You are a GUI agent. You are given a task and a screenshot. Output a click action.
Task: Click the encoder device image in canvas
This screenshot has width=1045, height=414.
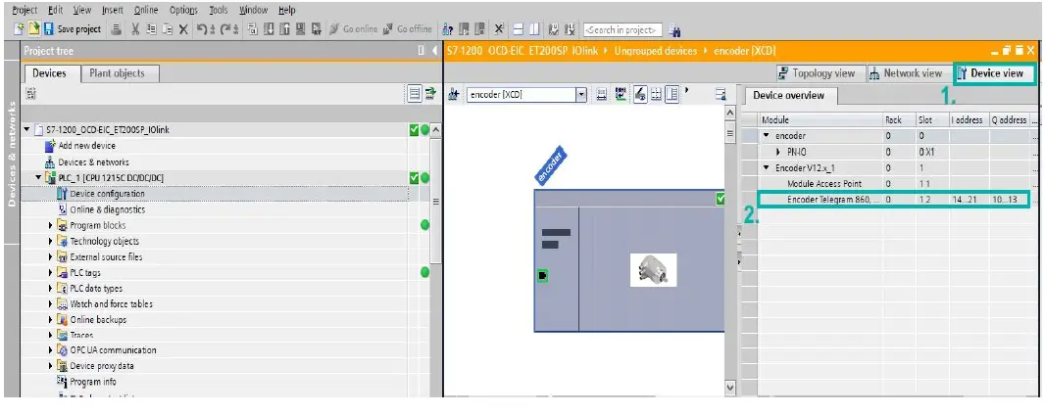pyautogui.click(x=653, y=269)
